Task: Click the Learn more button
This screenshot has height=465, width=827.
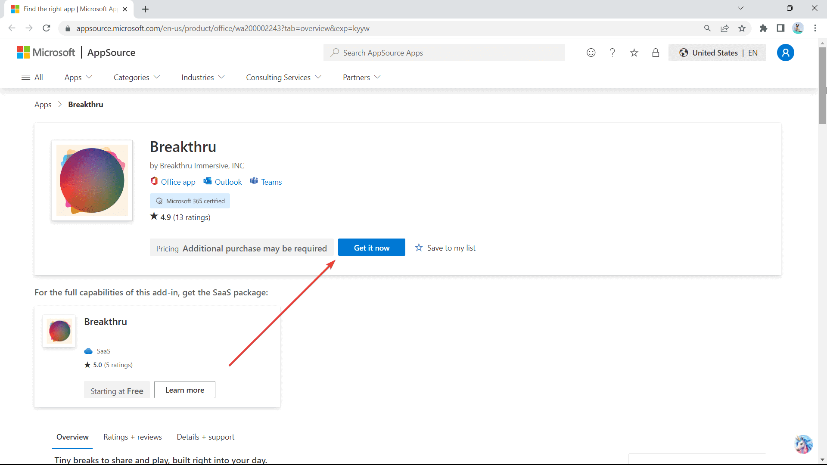Action: [185, 390]
